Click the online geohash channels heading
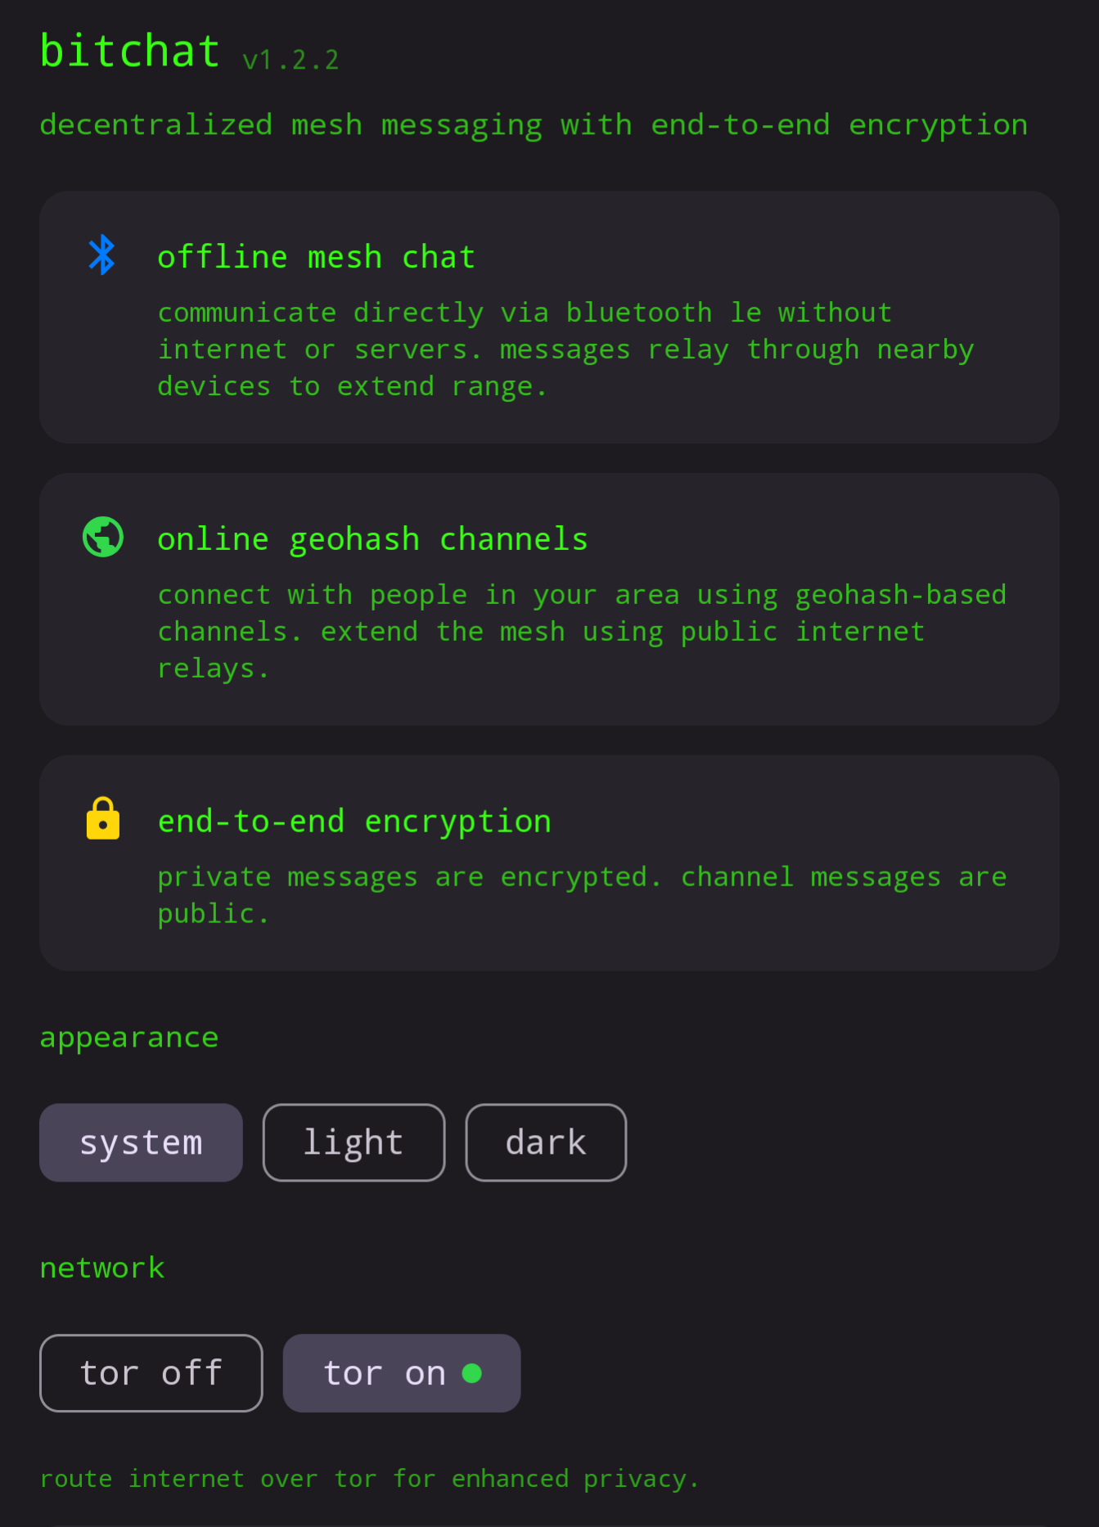The width and height of the screenshot is (1099, 1527). 372,539
